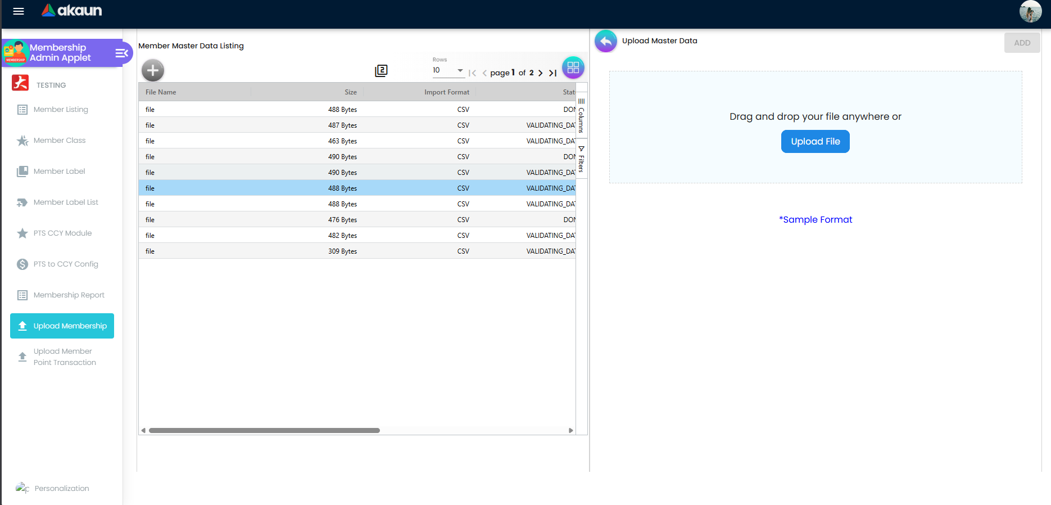Go to the last page

(553, 73)
